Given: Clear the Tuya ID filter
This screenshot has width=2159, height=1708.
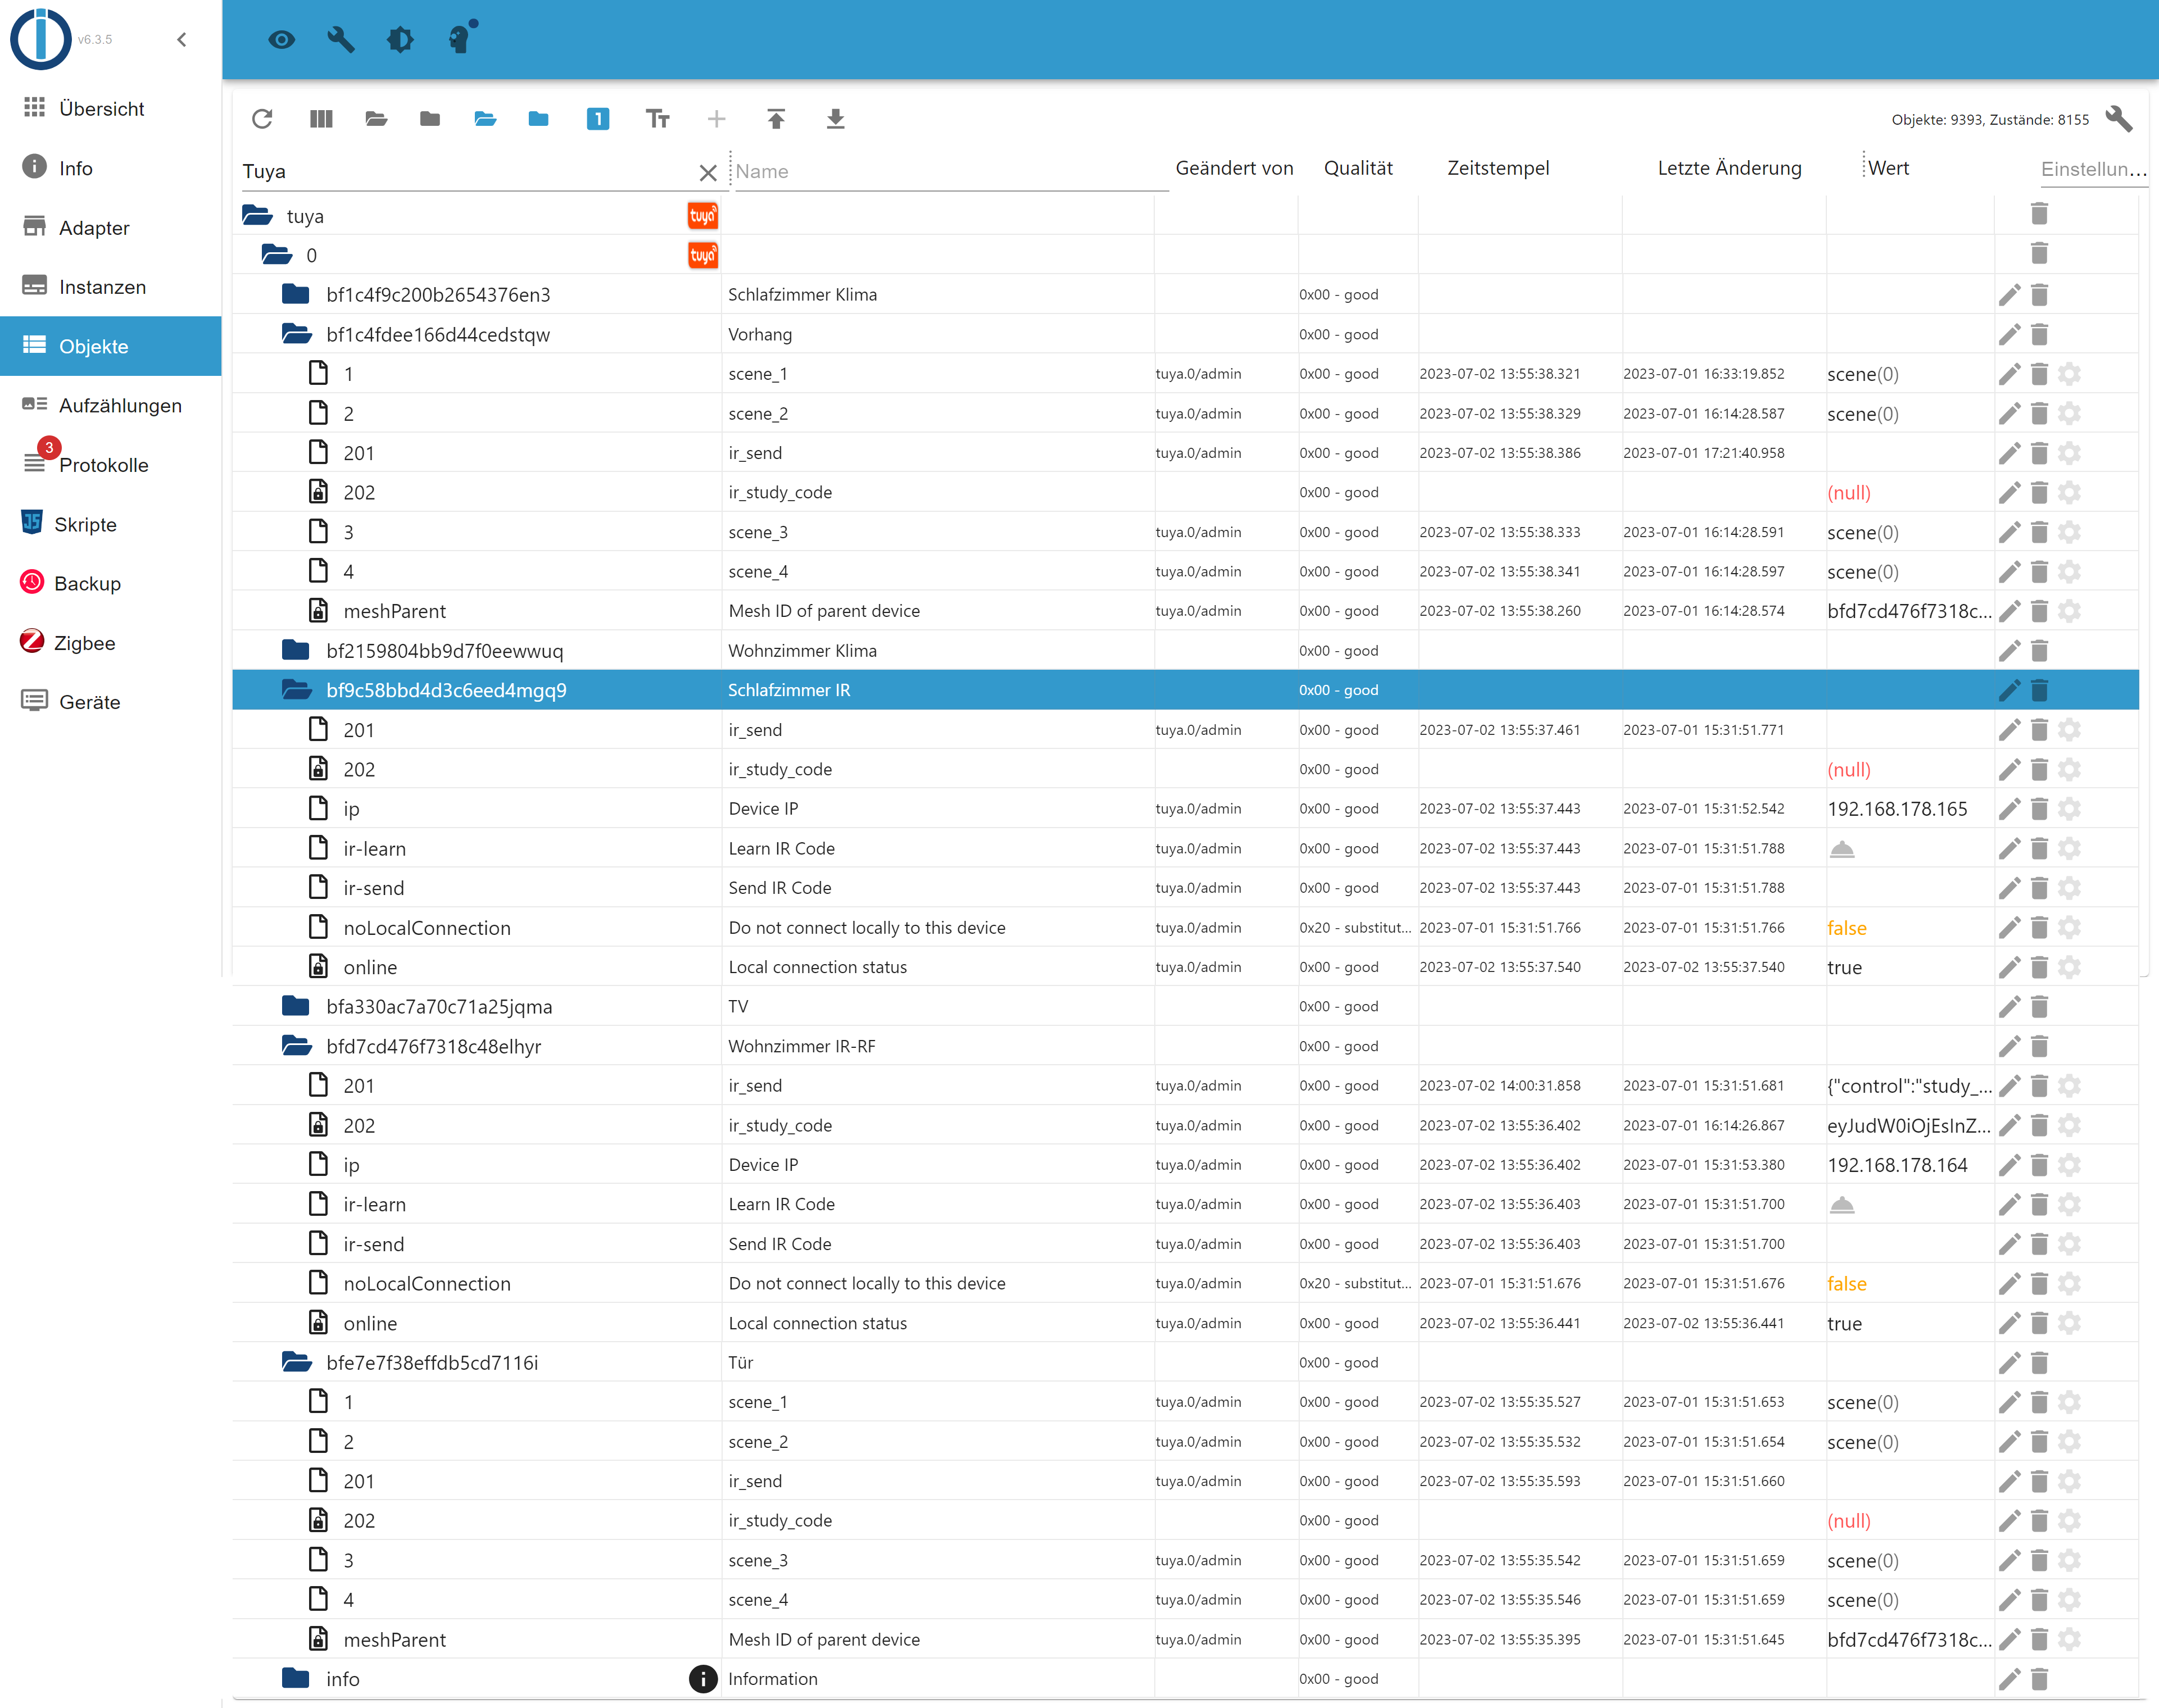Looking at the screenshot, I should pyautogui.click(x=708, y=173).
